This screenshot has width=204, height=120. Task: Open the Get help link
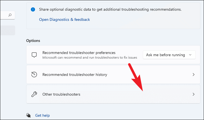point(42,115)
